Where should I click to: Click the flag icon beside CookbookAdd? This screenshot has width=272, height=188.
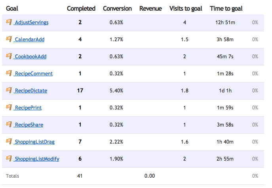(9, 56)
